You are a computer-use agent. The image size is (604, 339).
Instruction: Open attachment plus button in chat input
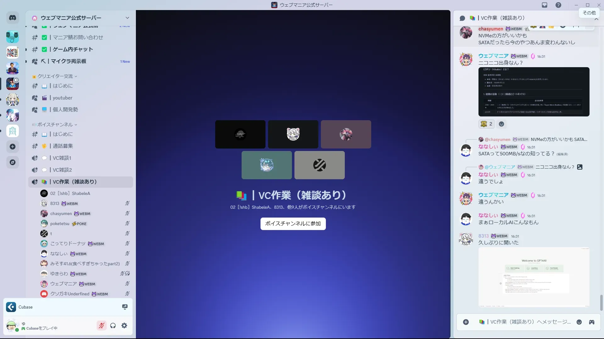(466, 322)
